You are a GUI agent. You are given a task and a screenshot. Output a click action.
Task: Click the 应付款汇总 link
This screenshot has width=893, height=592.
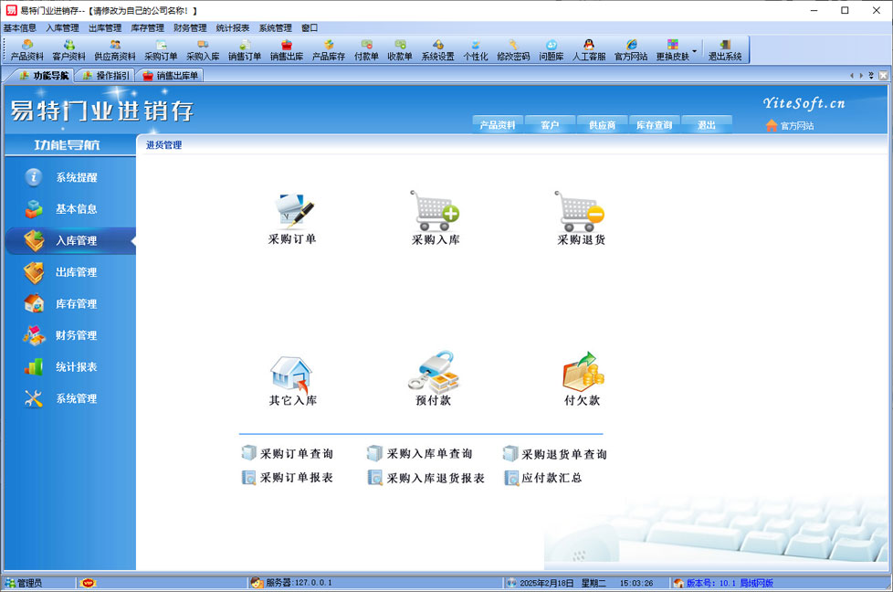pos(552,478)
